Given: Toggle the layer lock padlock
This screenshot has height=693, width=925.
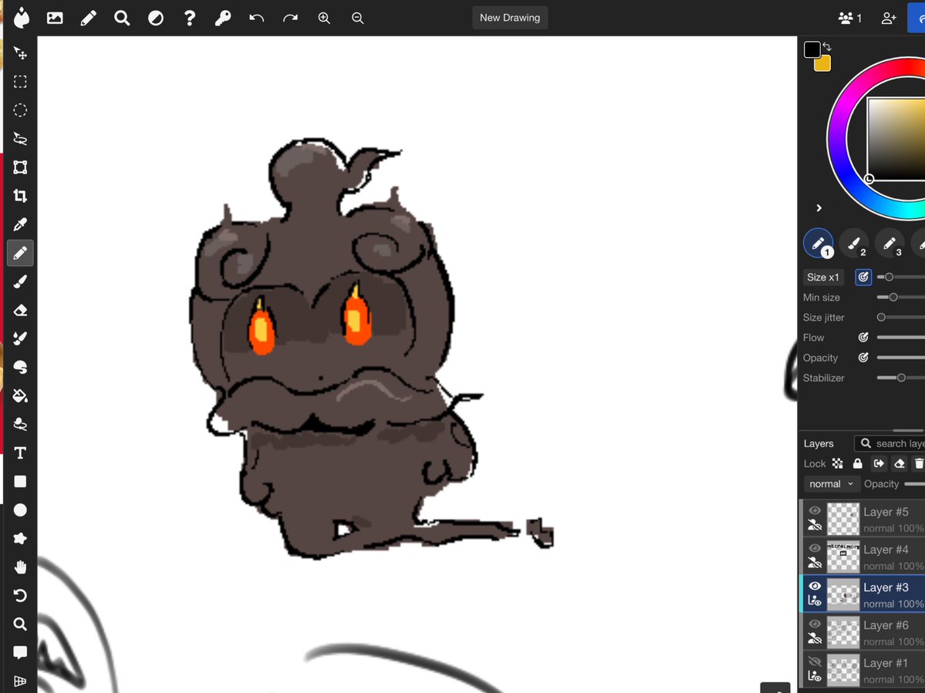Looking at the screenshot, I should click(x=858, y=464).
